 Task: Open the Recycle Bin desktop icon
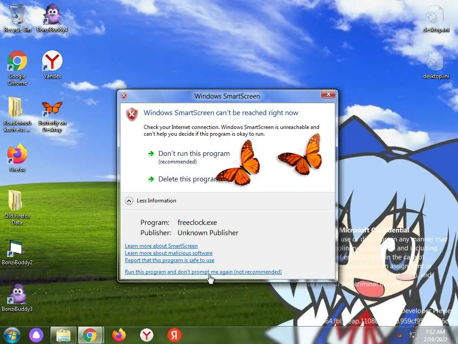pyautogui.click(x=17, y=18)
